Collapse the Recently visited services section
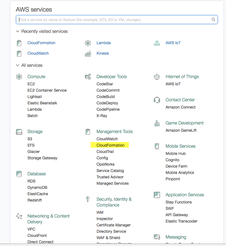 18,31
